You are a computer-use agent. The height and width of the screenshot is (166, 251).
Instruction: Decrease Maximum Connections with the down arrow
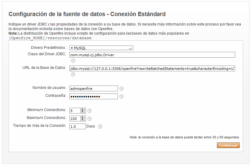coord(83,120)
